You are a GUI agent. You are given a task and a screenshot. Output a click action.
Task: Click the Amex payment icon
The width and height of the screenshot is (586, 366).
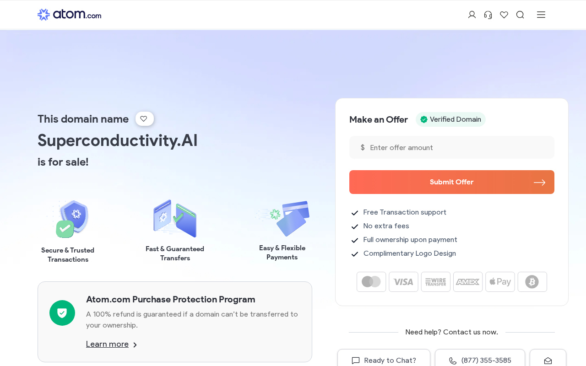pyautogui.click(x=468, y=282)
